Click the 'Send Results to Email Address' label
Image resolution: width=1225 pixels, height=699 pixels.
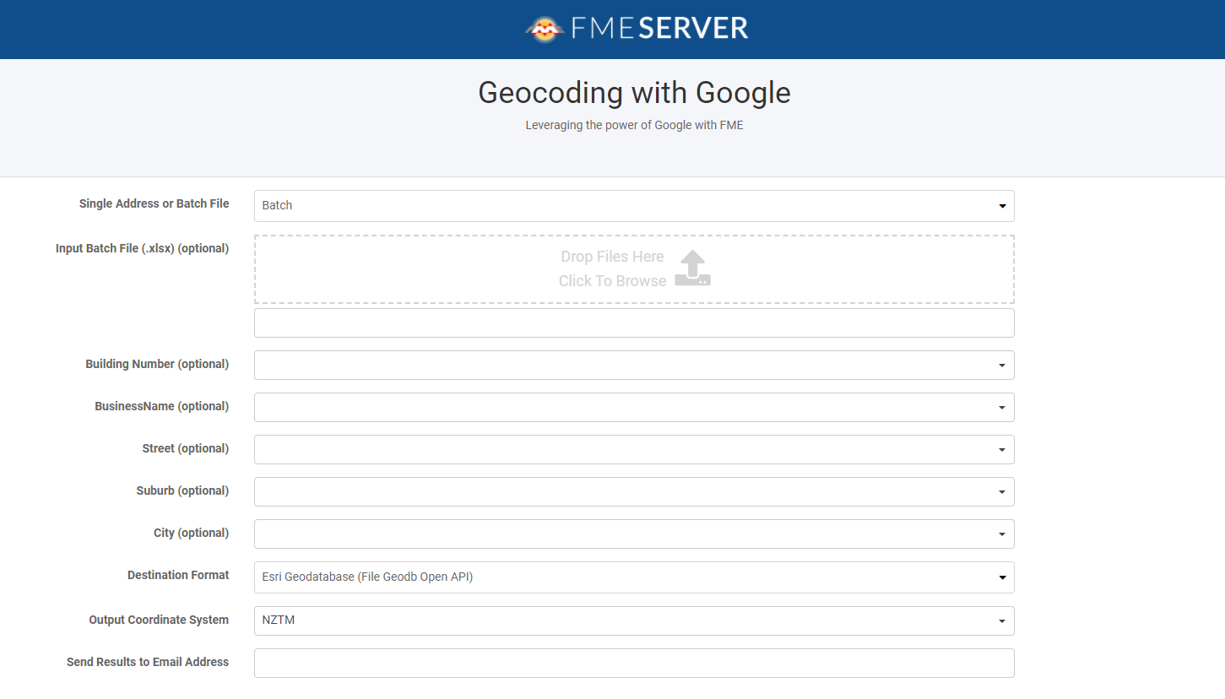click(148, 662)
